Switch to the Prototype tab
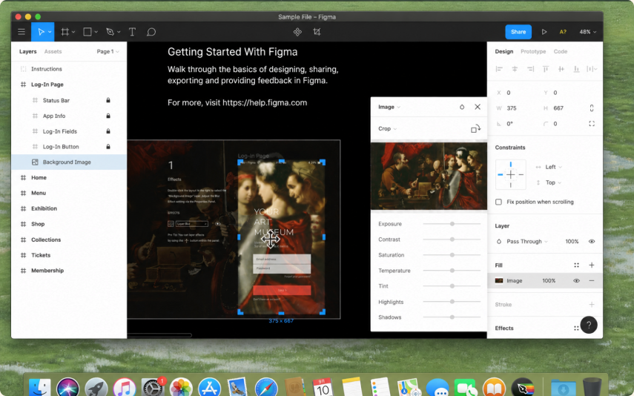This screenshot has width=634, height=396. click(x=533, y=52)
